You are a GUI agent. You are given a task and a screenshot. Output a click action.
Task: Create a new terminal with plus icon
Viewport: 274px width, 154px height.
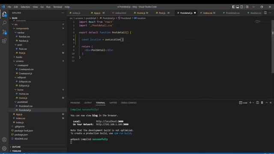[x=250, y=103]
